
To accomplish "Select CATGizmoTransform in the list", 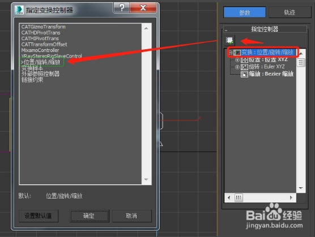I will tap(44, 27).
